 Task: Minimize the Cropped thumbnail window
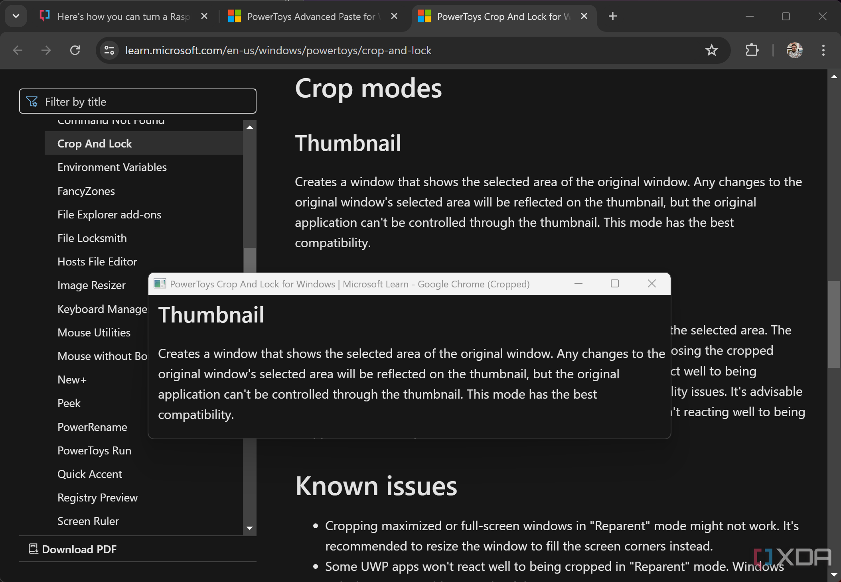[578, 283]
